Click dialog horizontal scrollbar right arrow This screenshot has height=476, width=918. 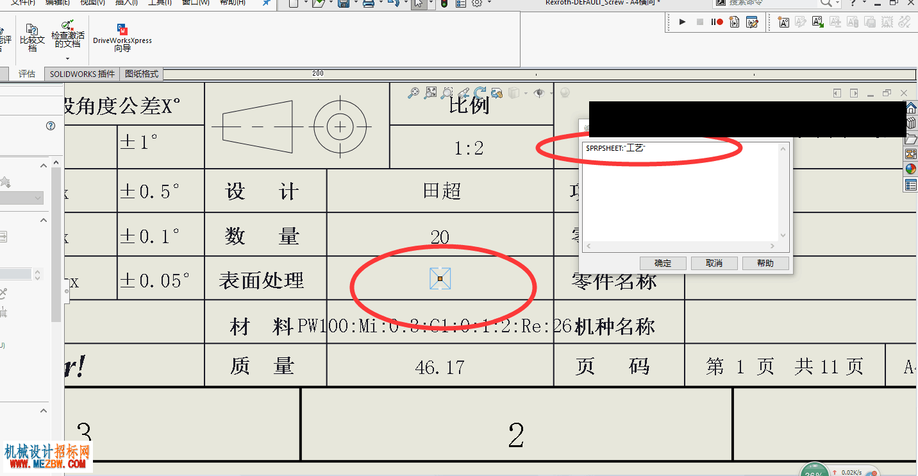click(773, 246)
